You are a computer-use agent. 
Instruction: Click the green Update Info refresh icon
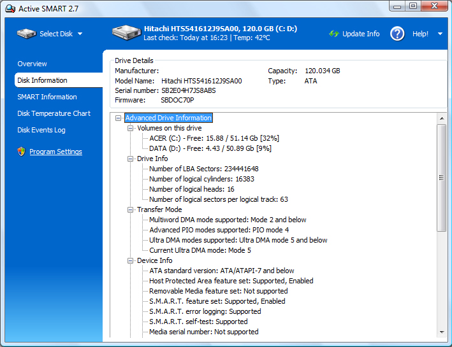click(334, 34)
